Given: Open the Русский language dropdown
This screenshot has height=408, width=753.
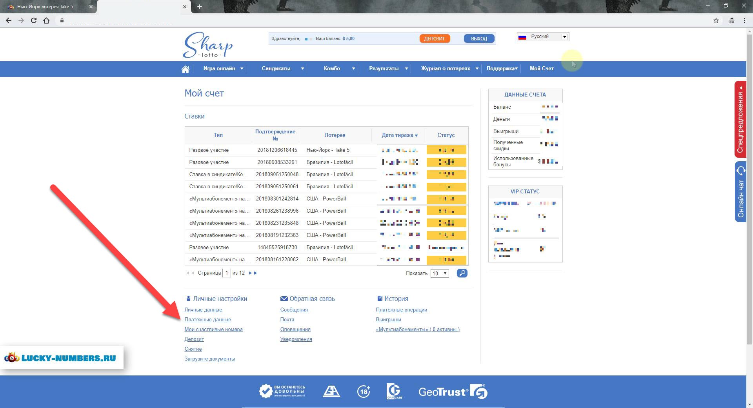Looking at the screenshot, I should (543, 37).
